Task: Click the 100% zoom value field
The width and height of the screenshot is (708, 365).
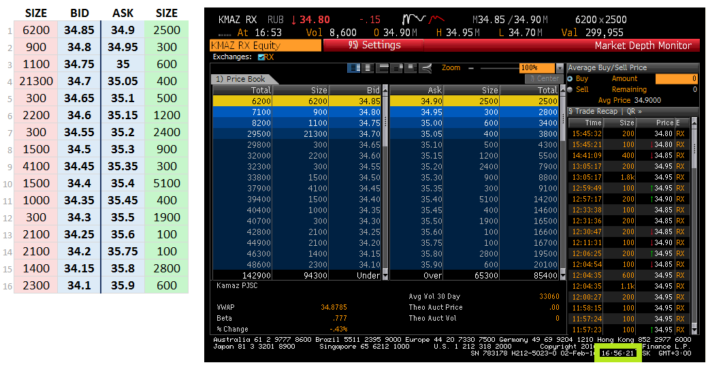Action: click(x=537, y=68)
